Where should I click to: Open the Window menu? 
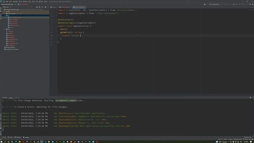click(x=41, y=2)
